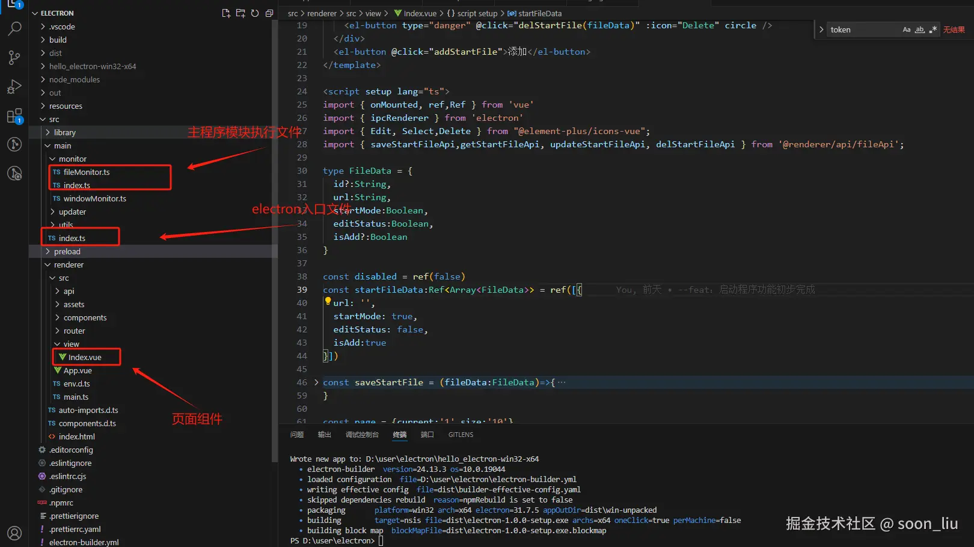Click the Vue icon beside App.vue
The width and height of the screenshot is (974, 547).
58,370
